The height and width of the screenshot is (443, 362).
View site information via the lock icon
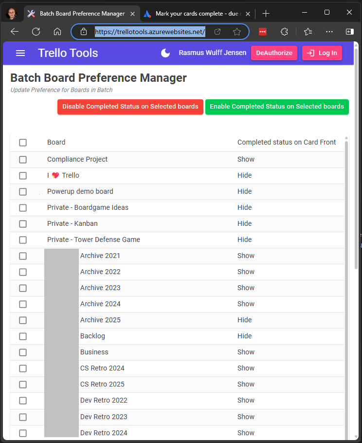click(x=84, y=32)
